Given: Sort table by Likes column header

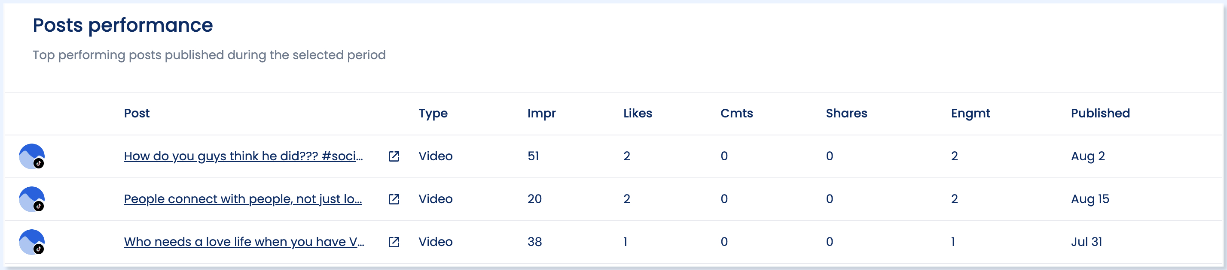Looking at the screenshot, I should click(638, 113).
